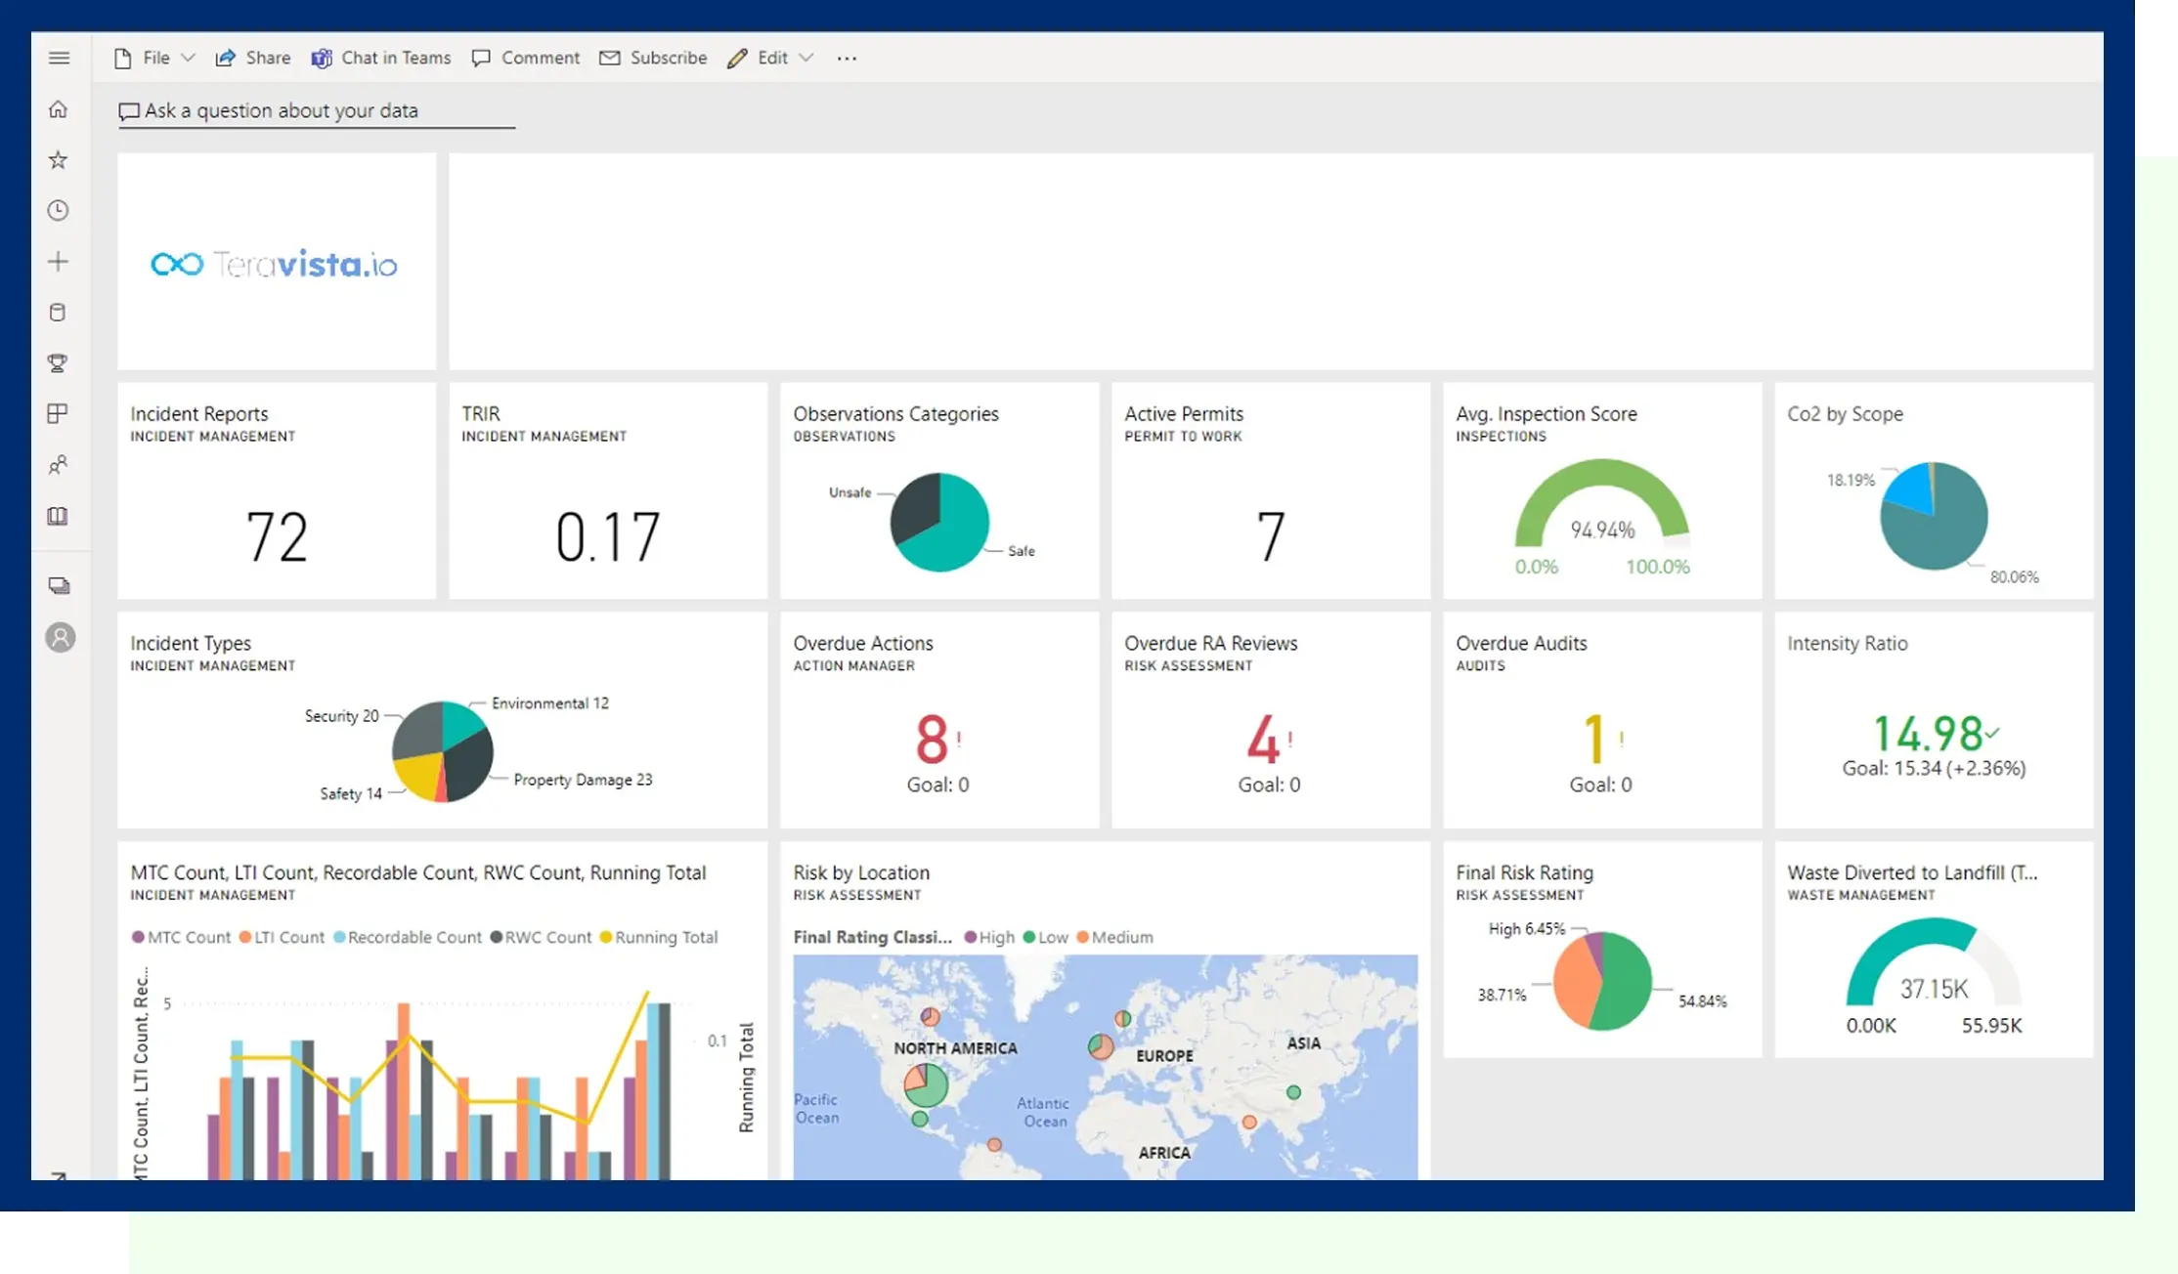Viewport: 2178px width, 1274px height.
Task: Open Goals trophy icon in sidebar
Action: (x=59, y=363)
